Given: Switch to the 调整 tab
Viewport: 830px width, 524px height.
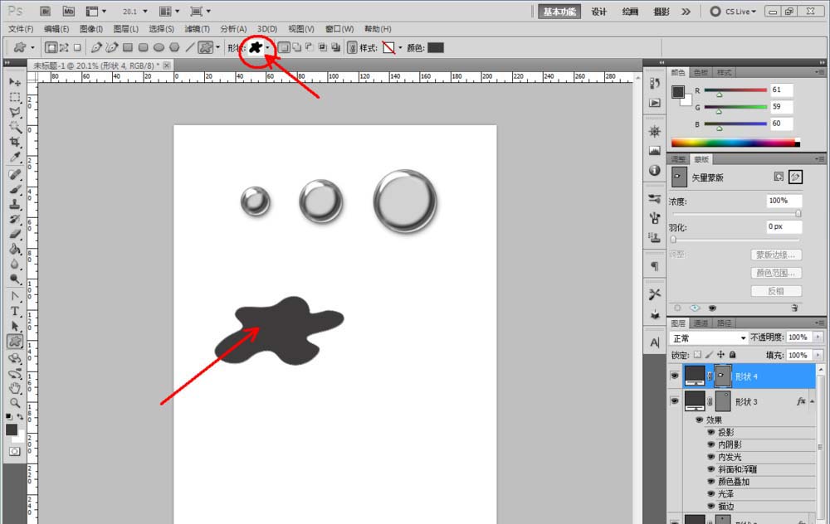Looking at the screenshot, I should click(x=678, y=159).
